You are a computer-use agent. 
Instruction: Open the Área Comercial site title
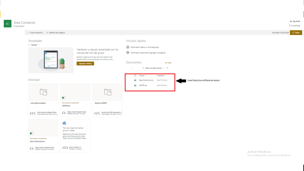(24, 23)
